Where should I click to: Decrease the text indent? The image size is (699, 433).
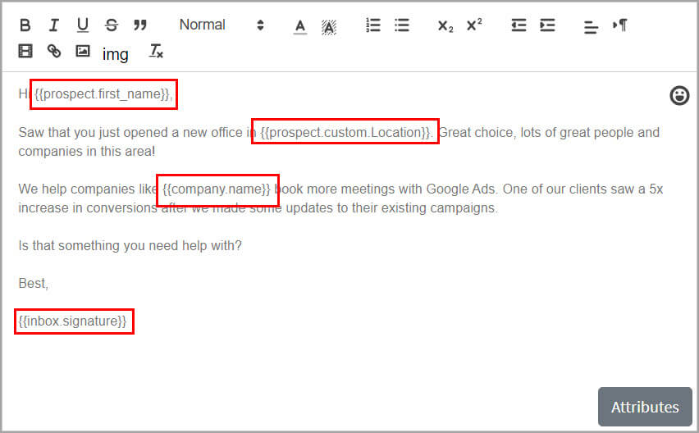(x=519, y=25)
